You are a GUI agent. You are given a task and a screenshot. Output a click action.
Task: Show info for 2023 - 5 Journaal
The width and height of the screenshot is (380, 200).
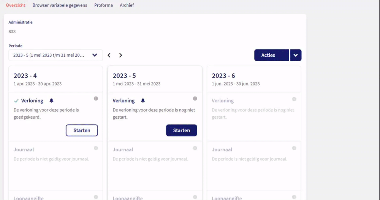point(195,148)
